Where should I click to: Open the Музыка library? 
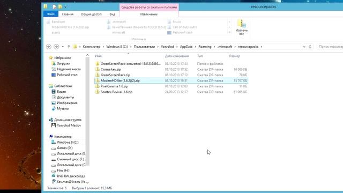pyautogui.click(x=63, y=108)
